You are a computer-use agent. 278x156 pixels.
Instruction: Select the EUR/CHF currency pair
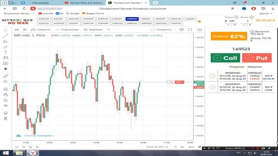(103, 19)
